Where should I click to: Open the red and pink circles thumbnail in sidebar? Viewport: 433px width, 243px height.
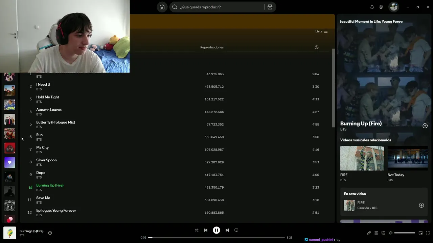click(9, 219)
